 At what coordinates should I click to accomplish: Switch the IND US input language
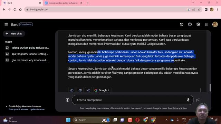coord(184,120)
